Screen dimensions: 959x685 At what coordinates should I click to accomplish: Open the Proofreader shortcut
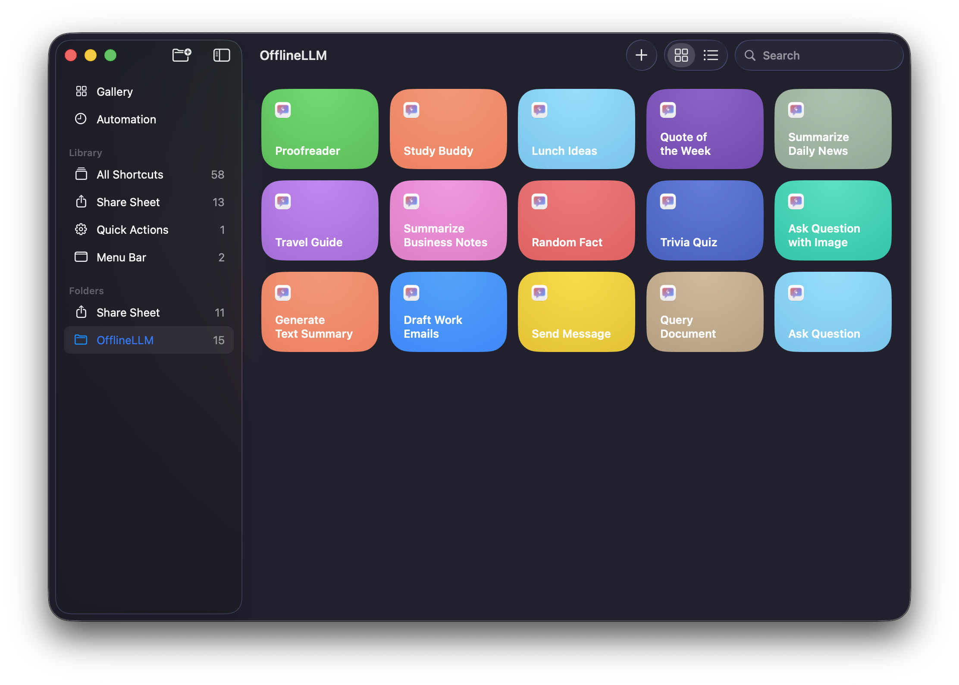click(x=320, y=129)
